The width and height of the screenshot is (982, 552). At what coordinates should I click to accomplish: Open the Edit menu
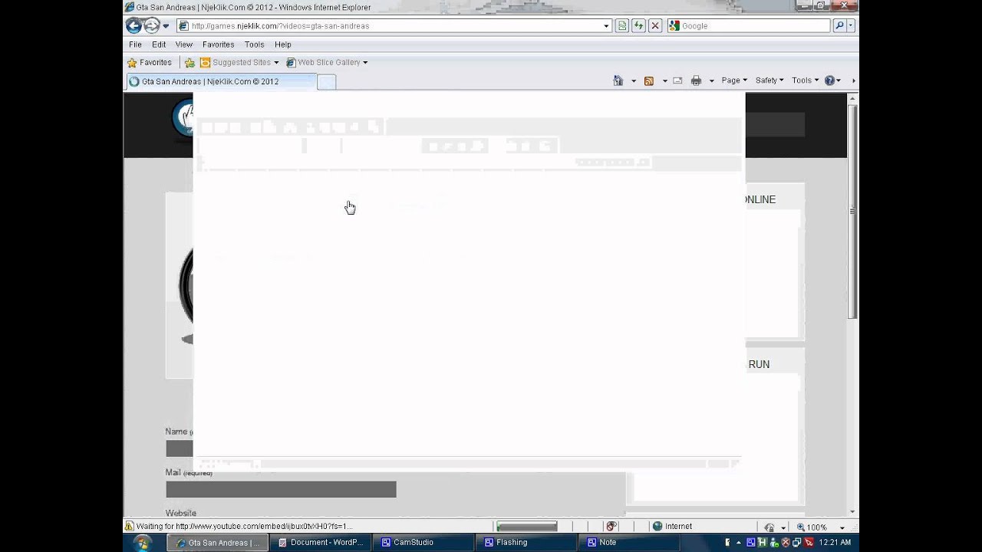pos(159,44)
